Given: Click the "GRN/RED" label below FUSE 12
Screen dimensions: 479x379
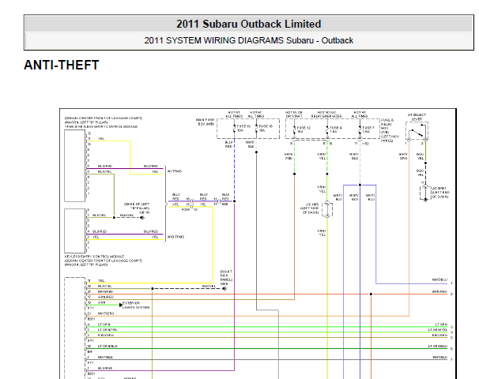Looking at the screenshot, I should pyautogui.click(x=289, y=156).
